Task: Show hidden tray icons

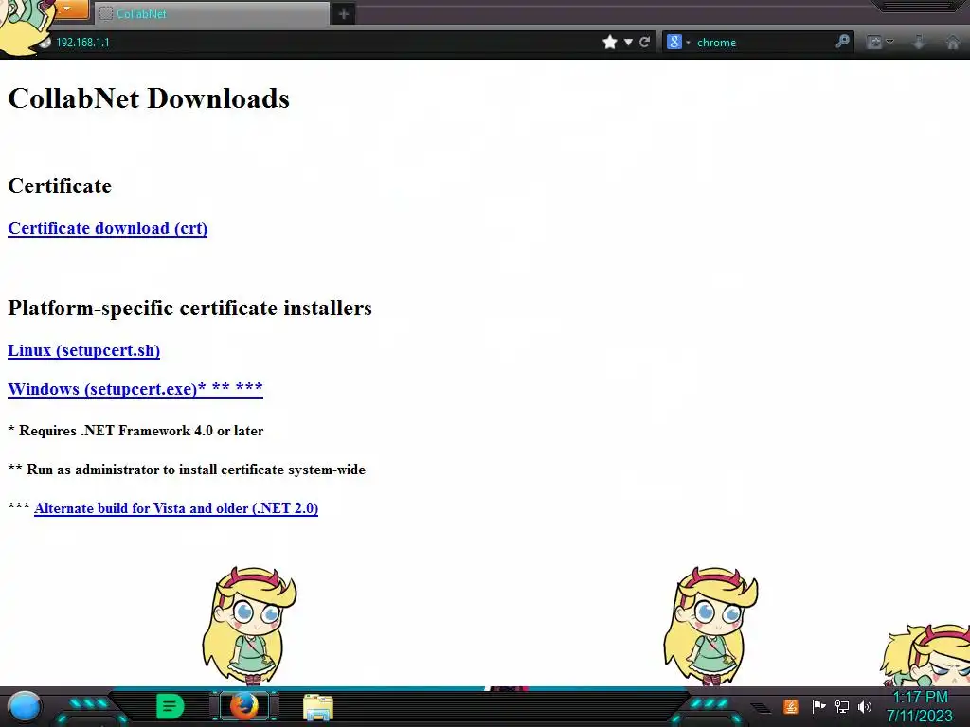Action: (x=762, y=707)
